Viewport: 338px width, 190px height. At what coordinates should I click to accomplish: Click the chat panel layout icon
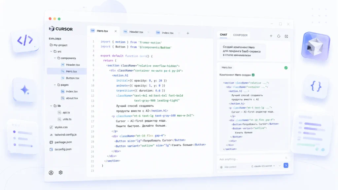click(286, 36)
